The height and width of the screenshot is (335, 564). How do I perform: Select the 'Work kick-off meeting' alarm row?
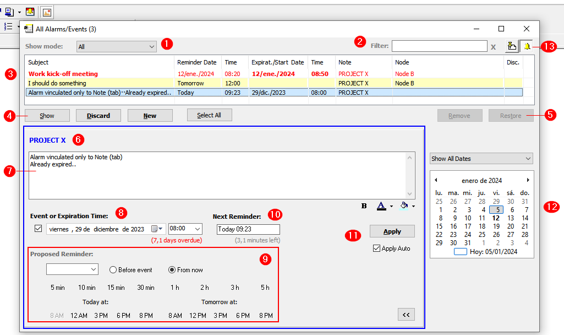(x=63, y=74)
